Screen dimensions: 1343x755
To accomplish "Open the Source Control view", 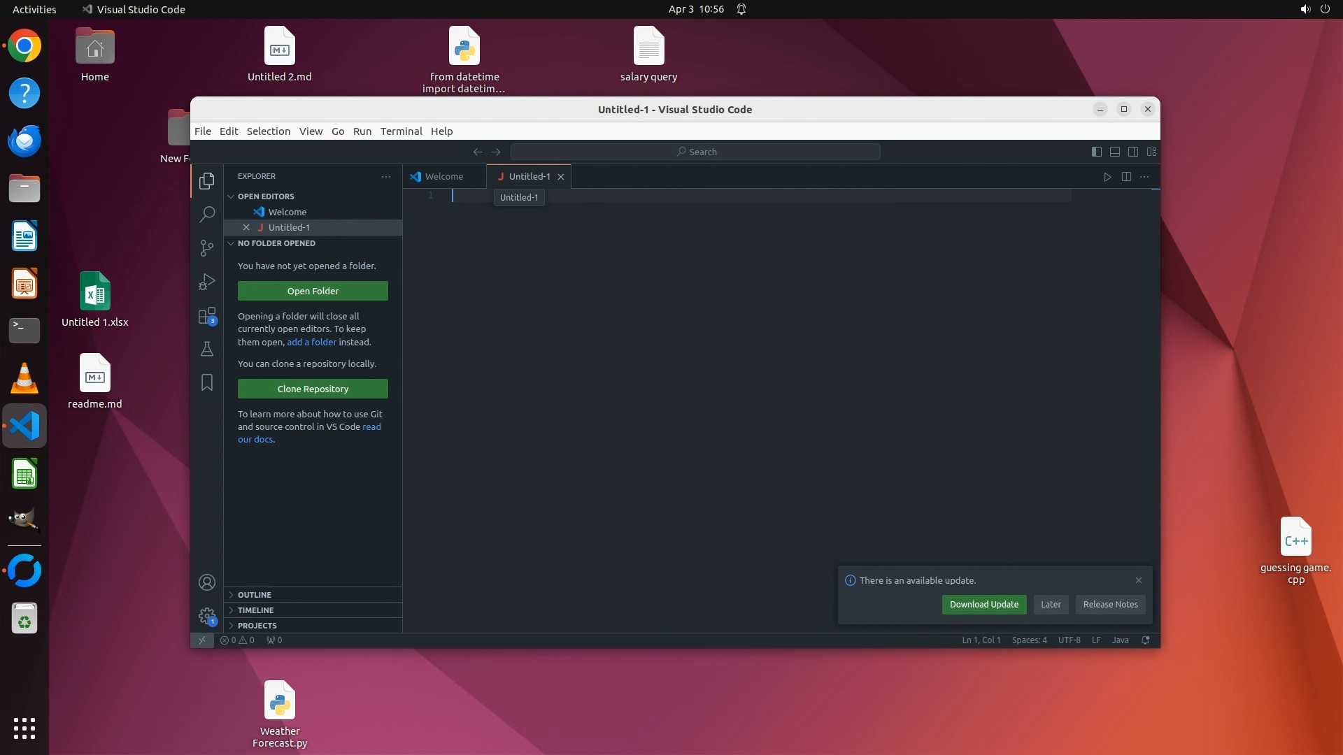I will pyautogui.click(x=206, y=248).
